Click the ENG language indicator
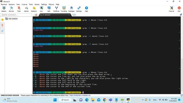The image size is (183, 103). coord(155,100)
